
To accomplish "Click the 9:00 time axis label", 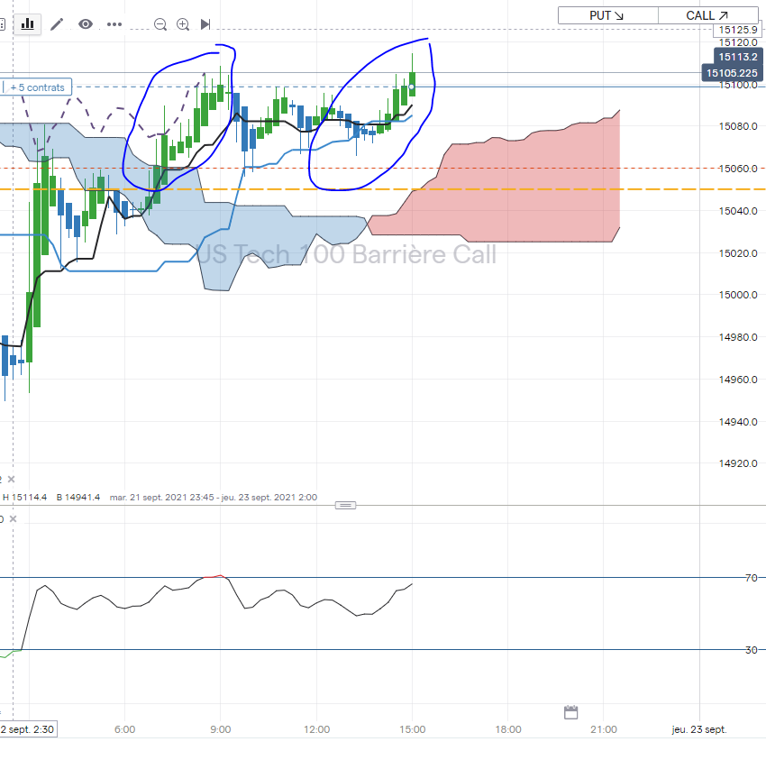I will coord(220,729).
